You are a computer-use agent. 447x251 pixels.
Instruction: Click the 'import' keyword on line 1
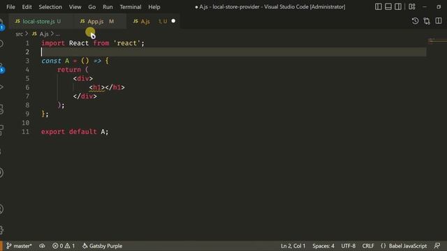tap(53, 43)
